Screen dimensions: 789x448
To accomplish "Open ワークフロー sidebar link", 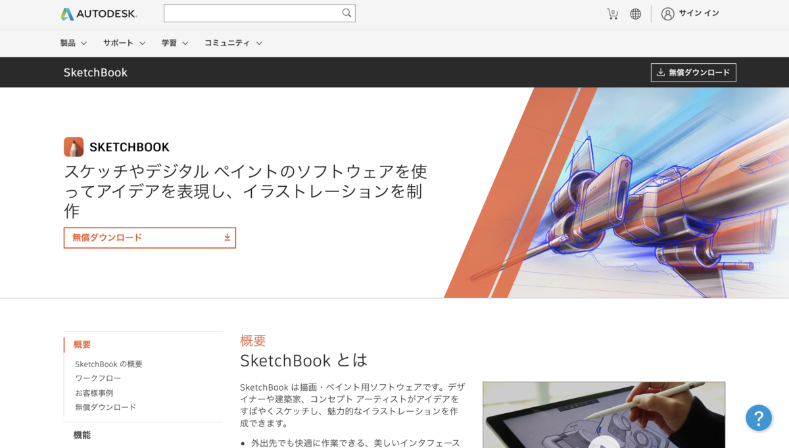I will pyautogui.click(x=98, y=379).
